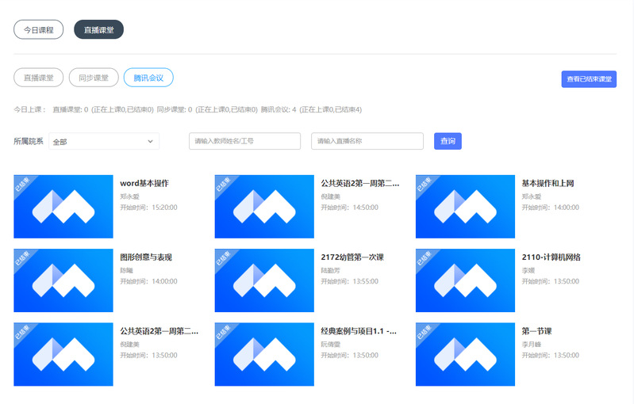Choose the 同步课堂 filter pill
The width and height of the screenshot is (634, 404).
tap(94, 78)
